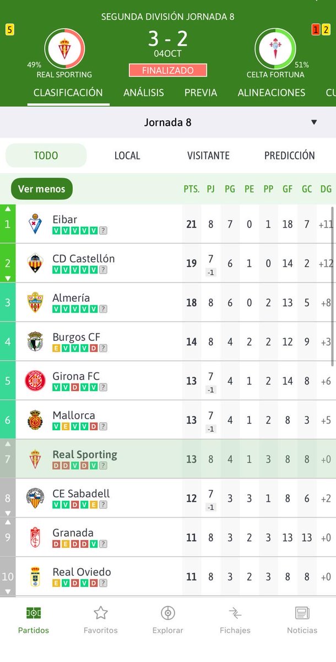Screen dimensions: 336x662
Task: Open the Jornada 8 dropdown arrow
Action: pos(314,122)
